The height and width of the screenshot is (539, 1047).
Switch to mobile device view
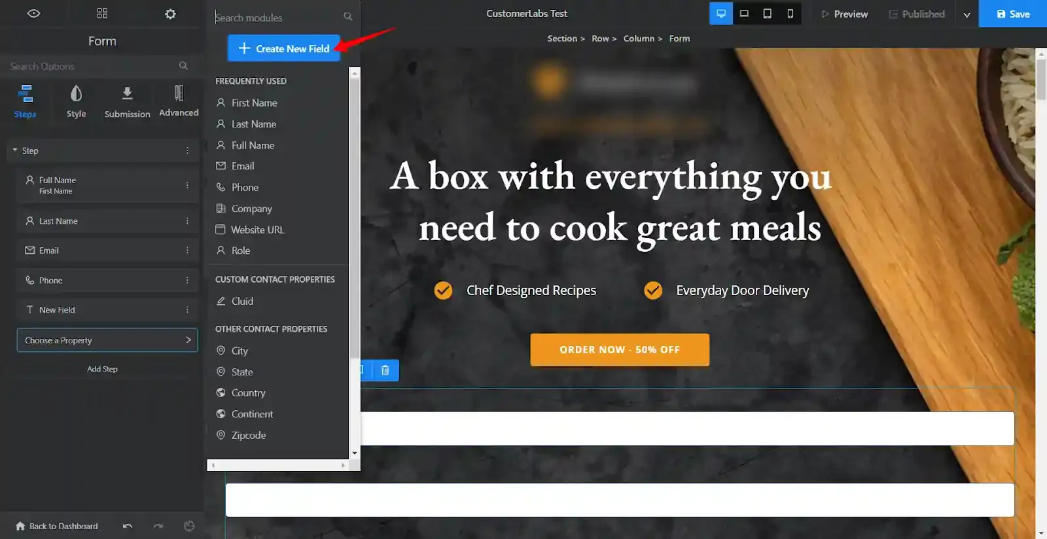[x=790, y=14]
